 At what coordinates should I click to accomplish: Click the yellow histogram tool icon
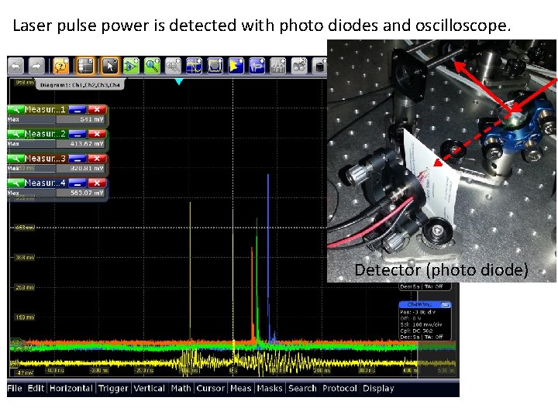pyautogui.click(x=236, y=66)
